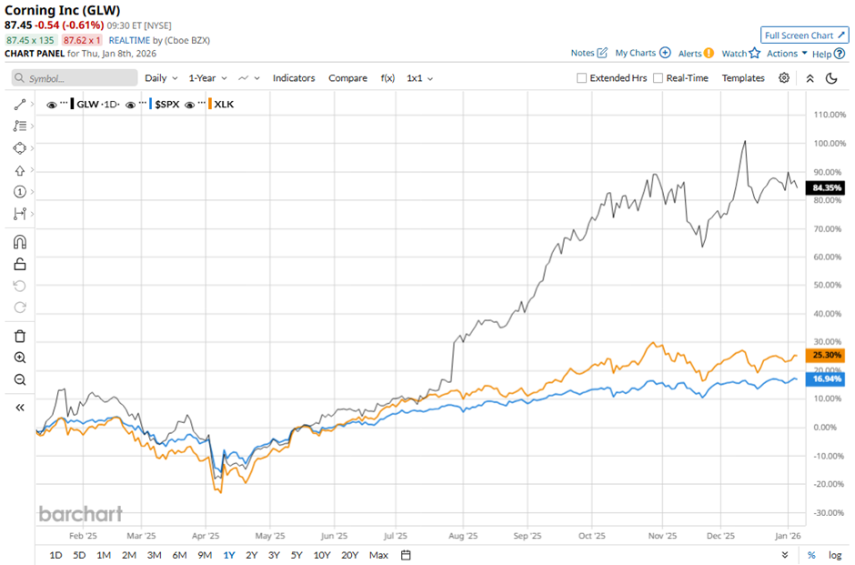Open Help question mark icon

click(x=840, y=54)
